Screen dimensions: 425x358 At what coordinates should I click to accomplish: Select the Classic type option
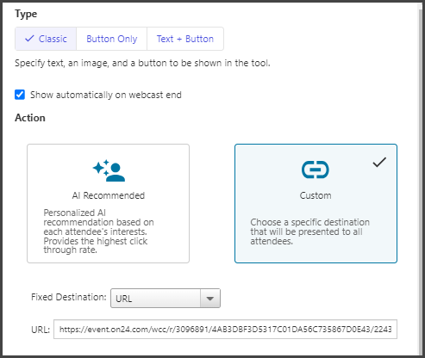(46, 39)
